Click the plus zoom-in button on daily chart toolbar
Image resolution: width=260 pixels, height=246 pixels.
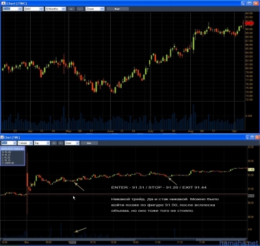pos(71,9)
